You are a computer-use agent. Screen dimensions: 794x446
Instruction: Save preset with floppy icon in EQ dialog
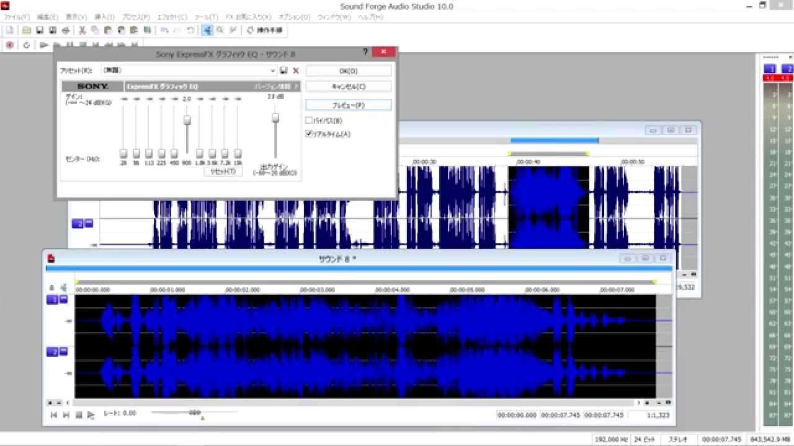pos(283,71)
